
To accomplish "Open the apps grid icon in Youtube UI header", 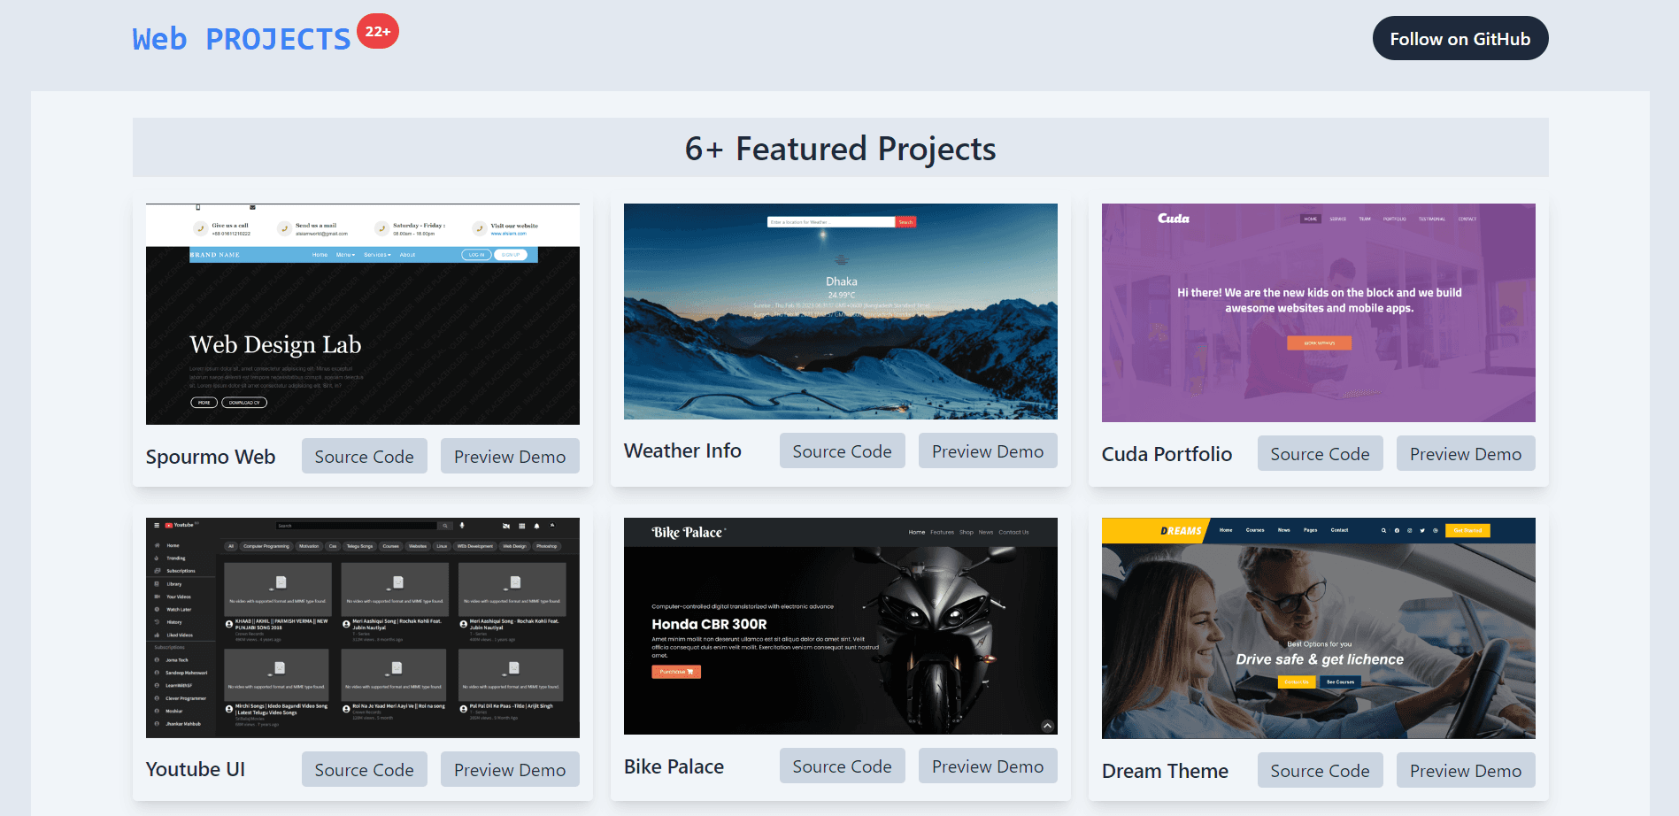I will [522, 526].
